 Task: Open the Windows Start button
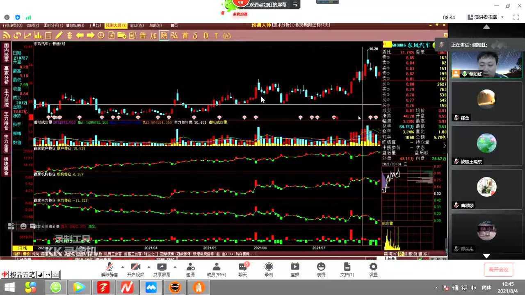coord(9,287)
